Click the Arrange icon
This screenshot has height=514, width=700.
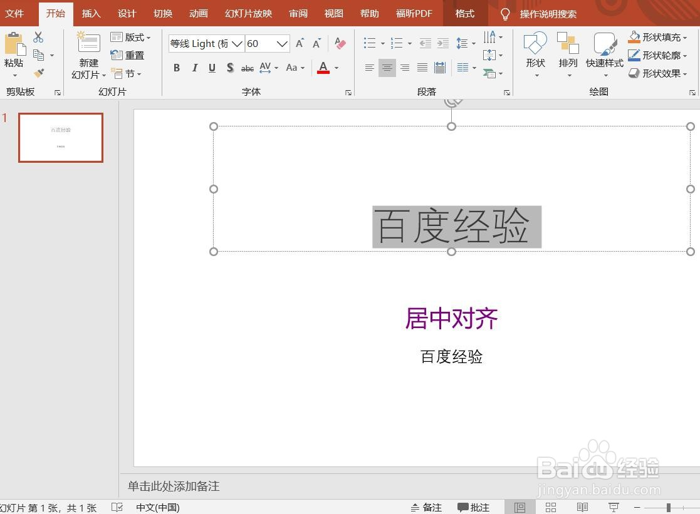point(568,43)
